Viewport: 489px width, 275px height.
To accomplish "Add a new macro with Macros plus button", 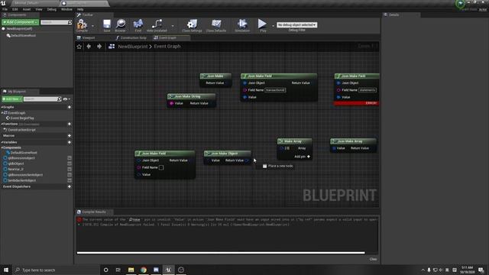I will tap(70, 136).
